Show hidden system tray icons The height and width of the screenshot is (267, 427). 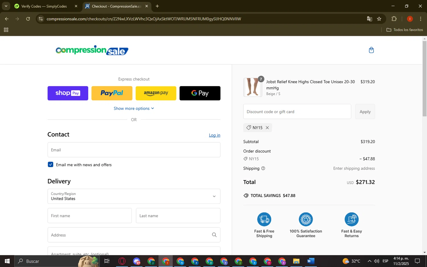pos(369,261)
